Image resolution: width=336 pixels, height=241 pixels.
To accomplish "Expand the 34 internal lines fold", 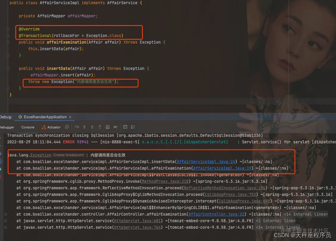I will click(278, 228).
